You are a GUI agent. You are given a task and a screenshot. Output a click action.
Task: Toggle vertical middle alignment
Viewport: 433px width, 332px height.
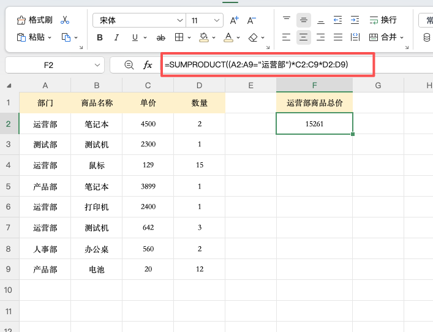pyautogui.click(x=304, y=20)
